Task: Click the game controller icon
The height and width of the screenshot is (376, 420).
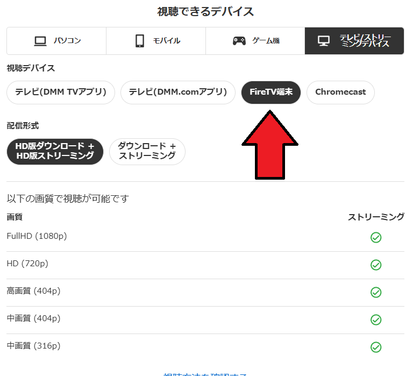Action: tap(239, 41)
